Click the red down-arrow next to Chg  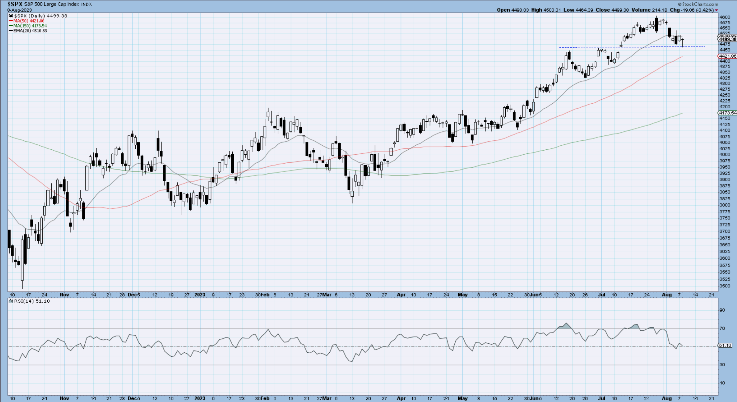tap(716, 10)
